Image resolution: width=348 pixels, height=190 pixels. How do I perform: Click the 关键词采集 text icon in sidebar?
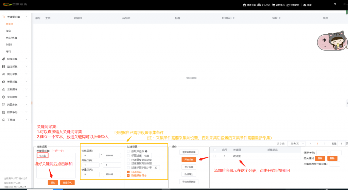[x=3, y=17]
